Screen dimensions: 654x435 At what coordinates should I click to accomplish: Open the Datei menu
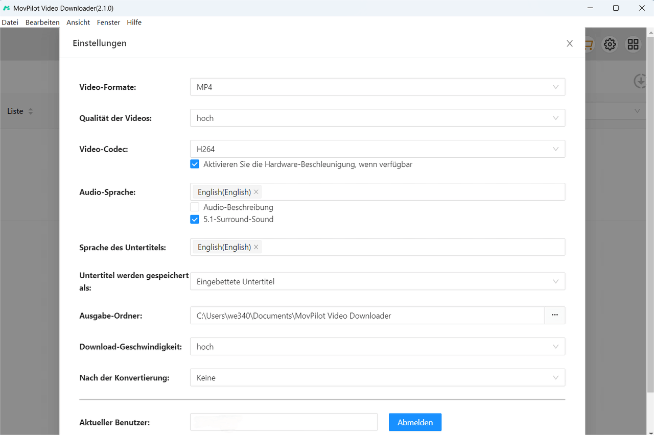click(x=10, y=22)
